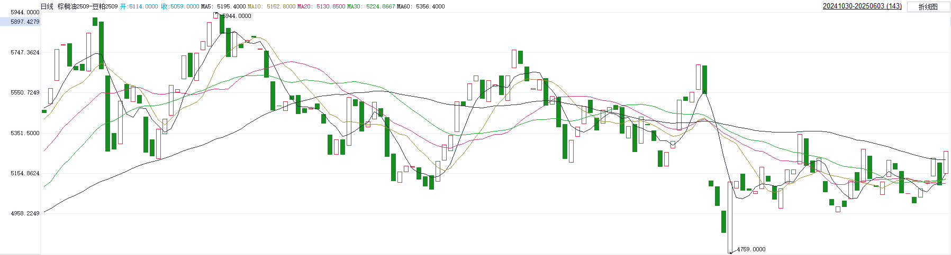Image resolution: width=951 pixels, height=255 pixels.
Task: Click the 4958.2249 y-axis price label
Action: 25,213
